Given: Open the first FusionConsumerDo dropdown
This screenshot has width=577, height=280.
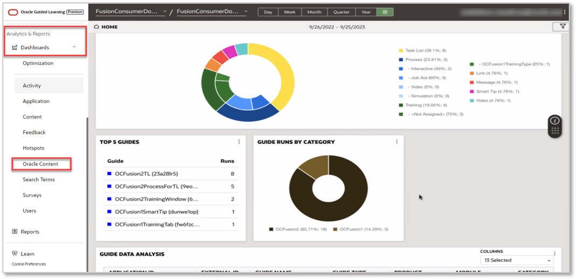Looking at the screenshot, I should (x=130, y=12).
